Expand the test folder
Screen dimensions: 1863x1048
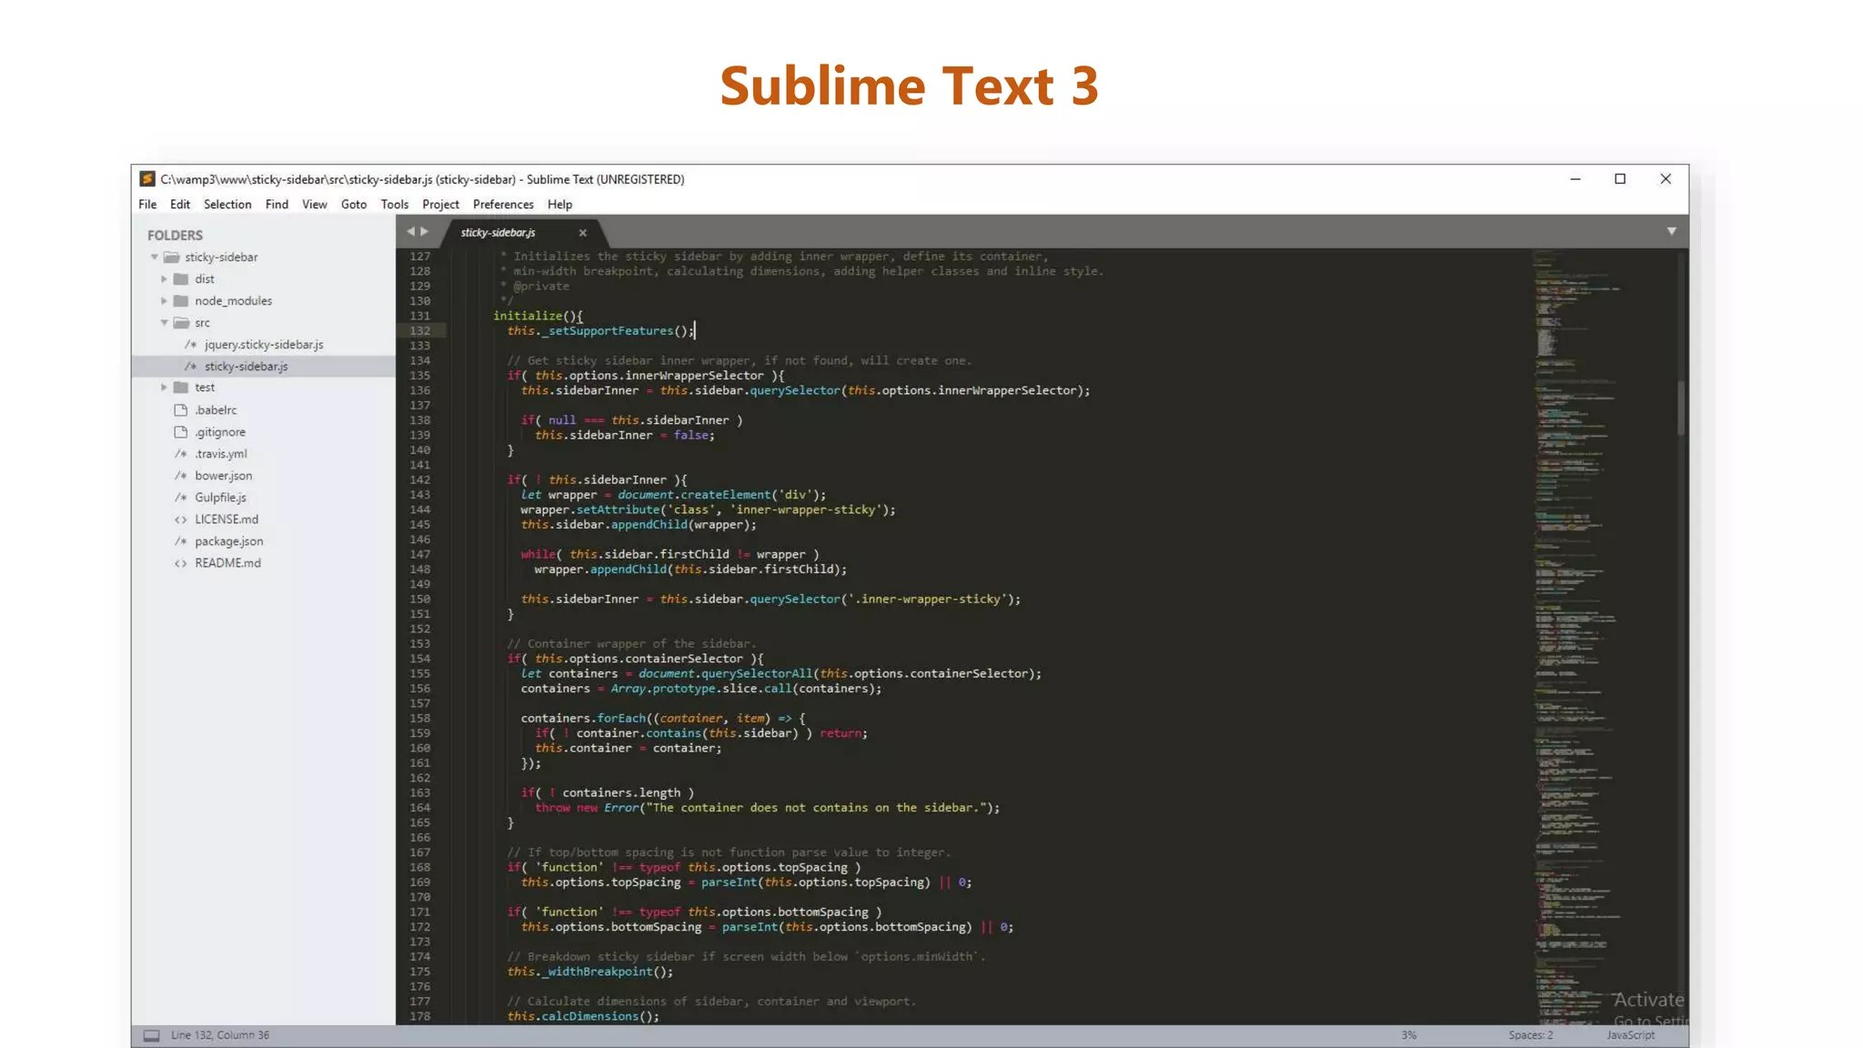[x=165, y=388]
